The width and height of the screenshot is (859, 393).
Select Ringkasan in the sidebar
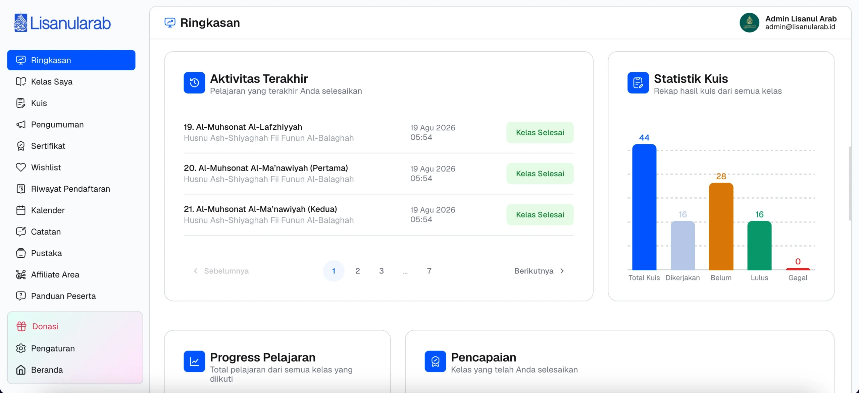71,60
